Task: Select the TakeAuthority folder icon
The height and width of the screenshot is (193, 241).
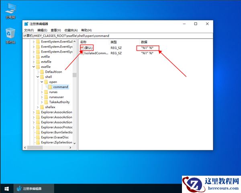Action: coord(46,102)
